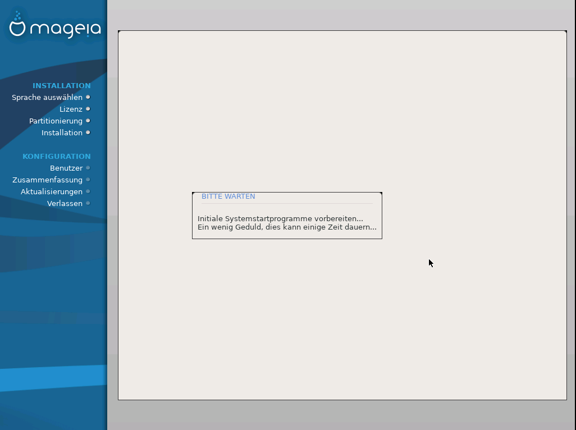The image size is (576, 430).
Task: Click the Verlassen step label
Action: pos(65,204)
